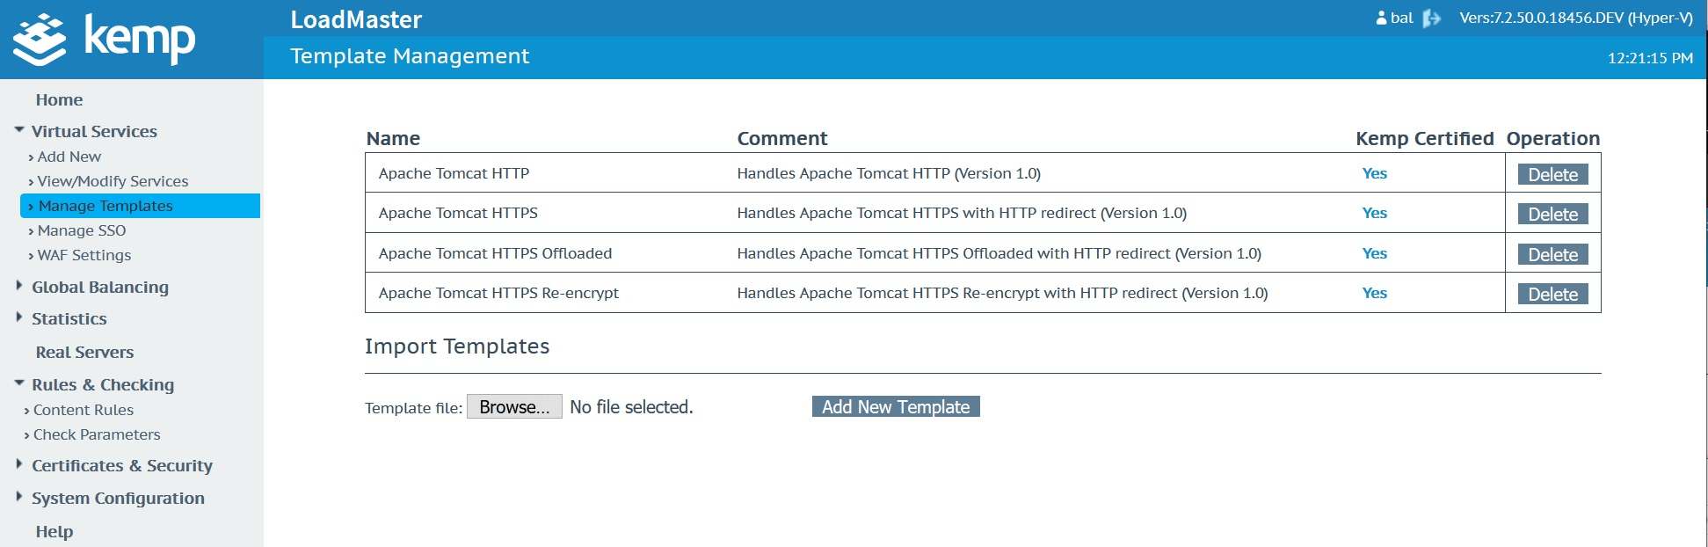Open the WAF Settings page
The width and height of the screenshot is (1708, 547).
coord(84,255)
